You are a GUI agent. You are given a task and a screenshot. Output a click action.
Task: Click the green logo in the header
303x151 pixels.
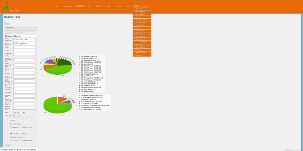tap(5, 6)
